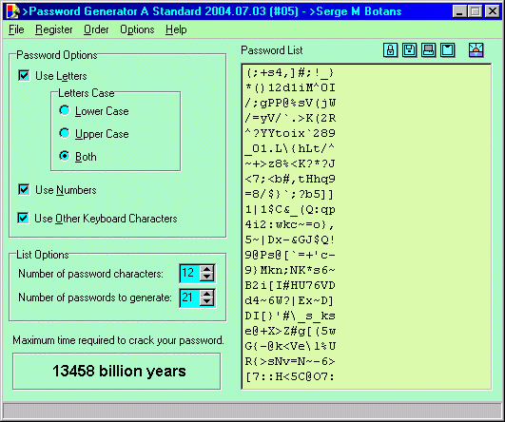This screenshot has height=422, width=505.
Task: Click the clipboard copy icon
Action: click(x=447, y=50)
